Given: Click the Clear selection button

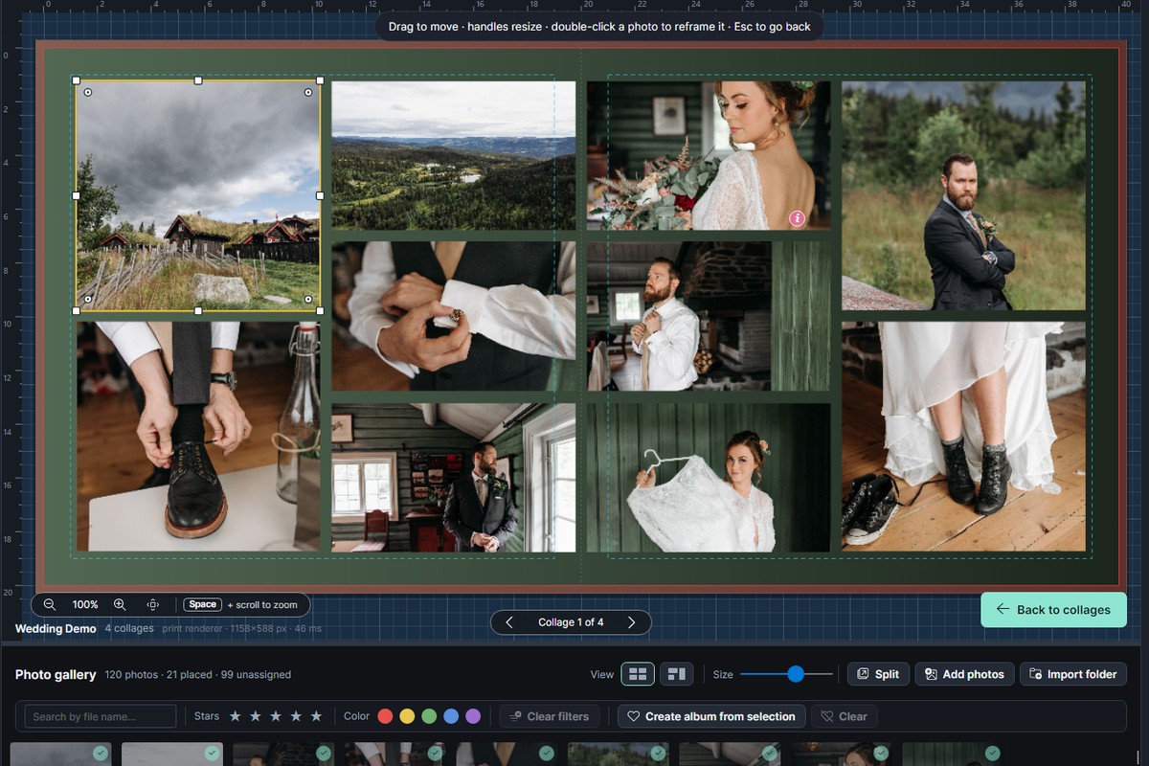Looking at the screenshot, I should tap(844, 716).
